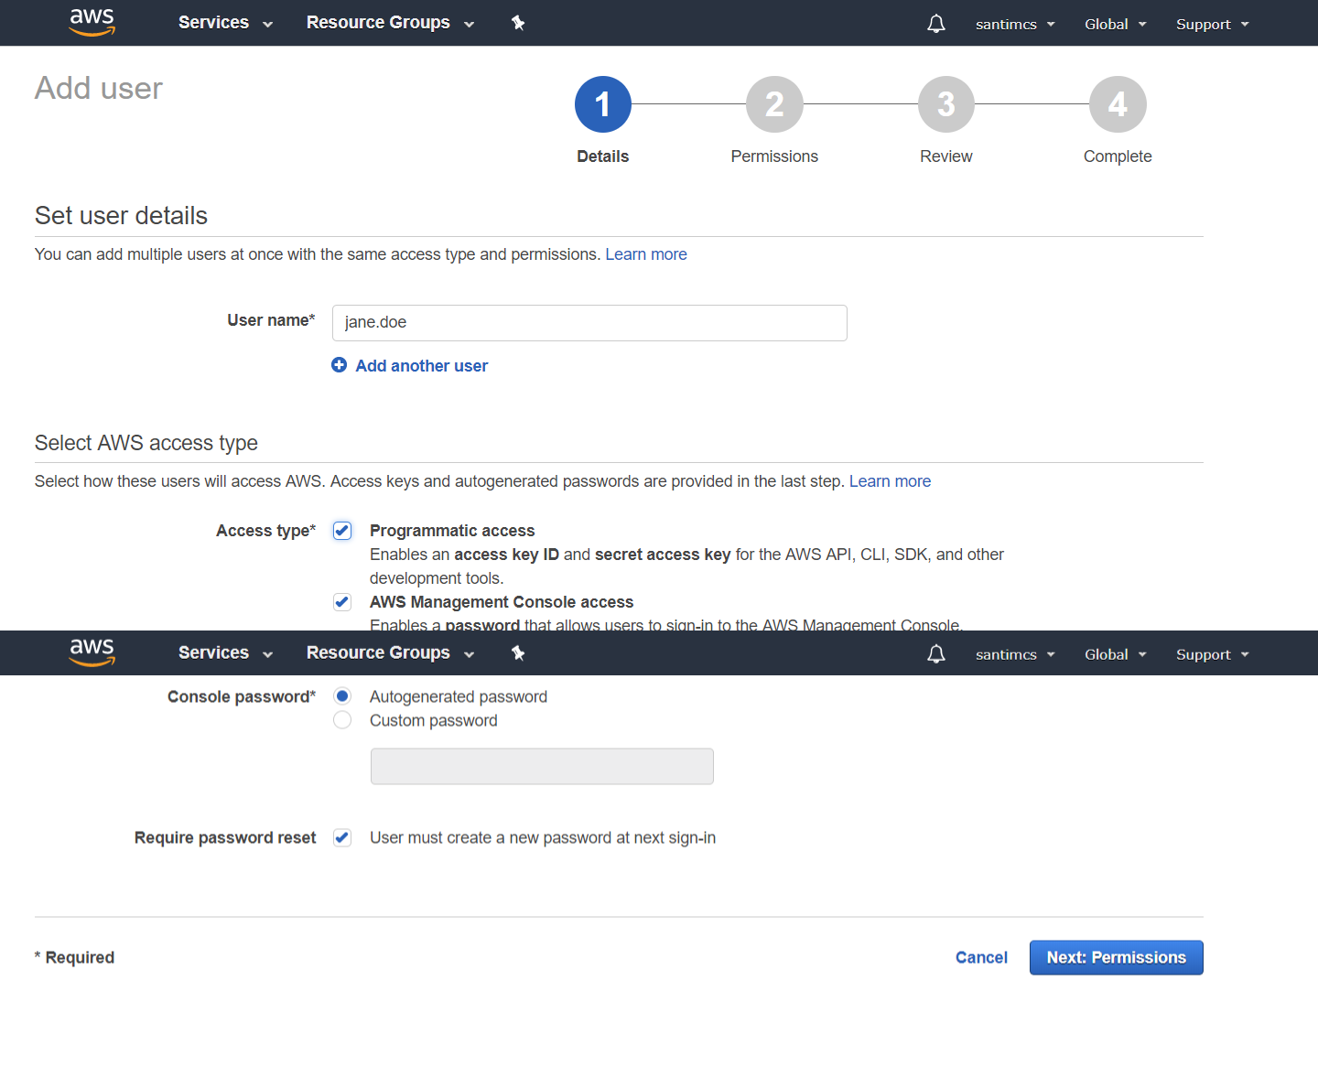Open santimcs account menu in lower bar
This screenshot has width=1318, height=1067.
(1015, 655)
